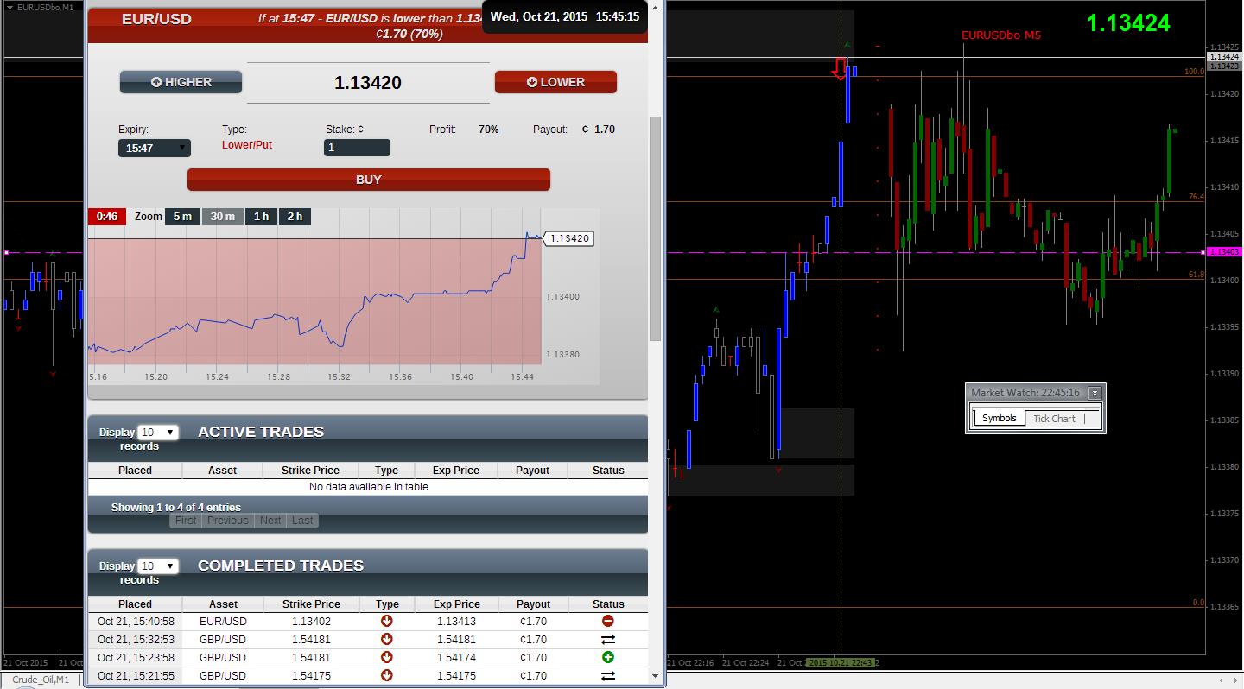Switch to Tick Chart tab in Market Watch
This screenshot has height=689, width=1244.
click(x=1054, y=419)
